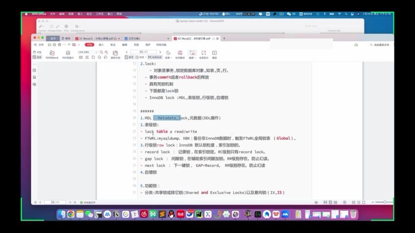The width and height of the screenshot is (415, 233).
Task: Click the search text field at top right
Action: click(x=380, y=45)
